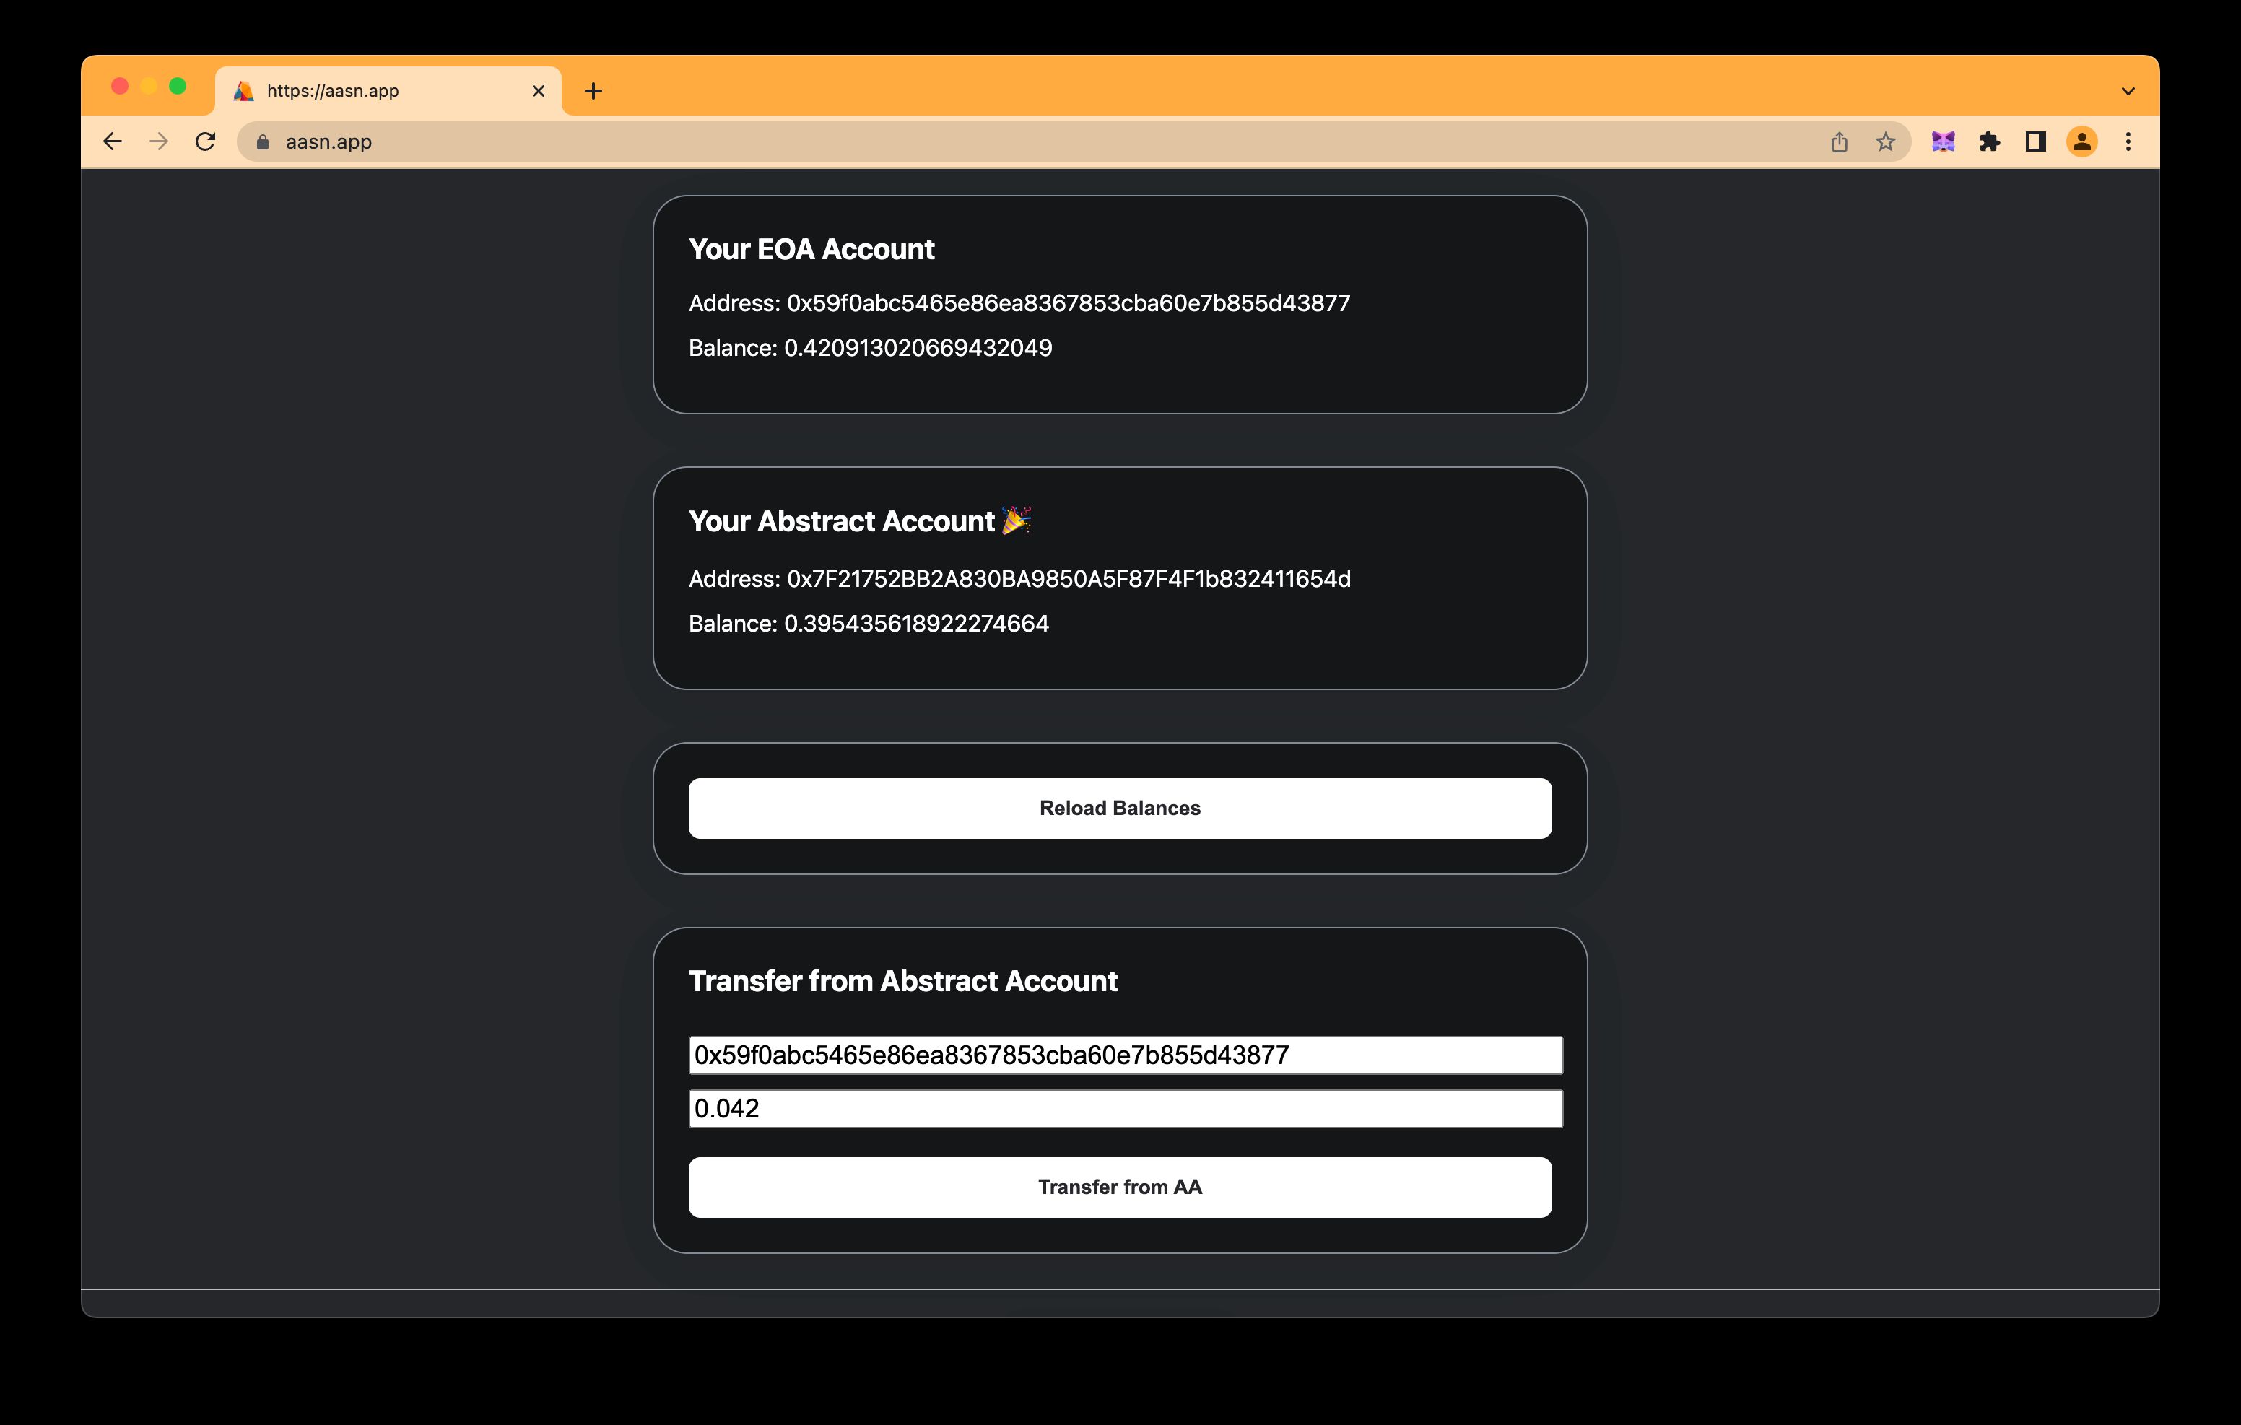Screen dimensions: 2241x1425
Task: Focus the recipient address input field
Action: pos(1125,1055)
